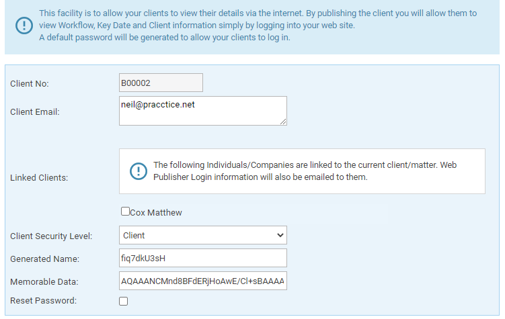The image size is (505, 319).
Task: Click the linked clients notice text
Action: 305,171
